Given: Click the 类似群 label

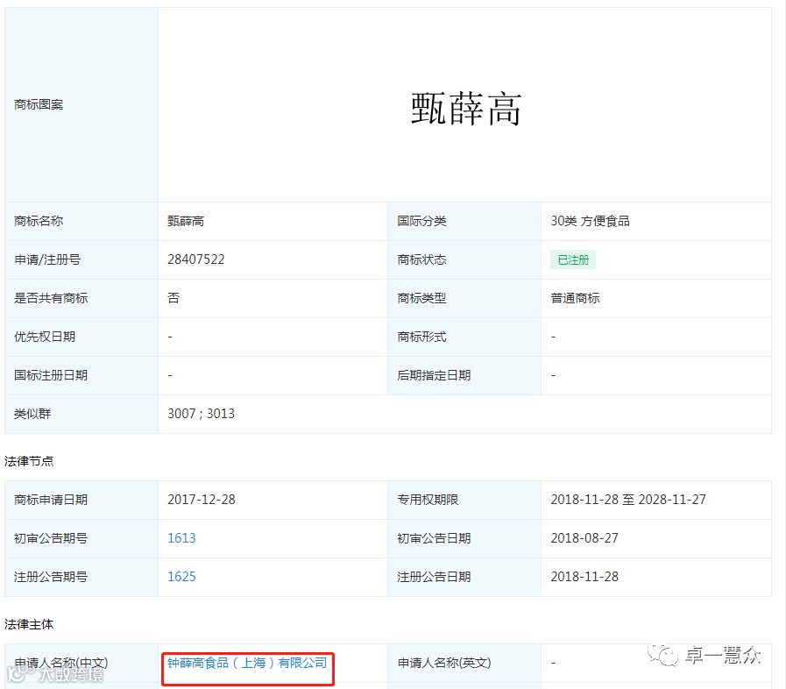Looking at the screenshot, I should pyautogui.click(x=32, y=414).
